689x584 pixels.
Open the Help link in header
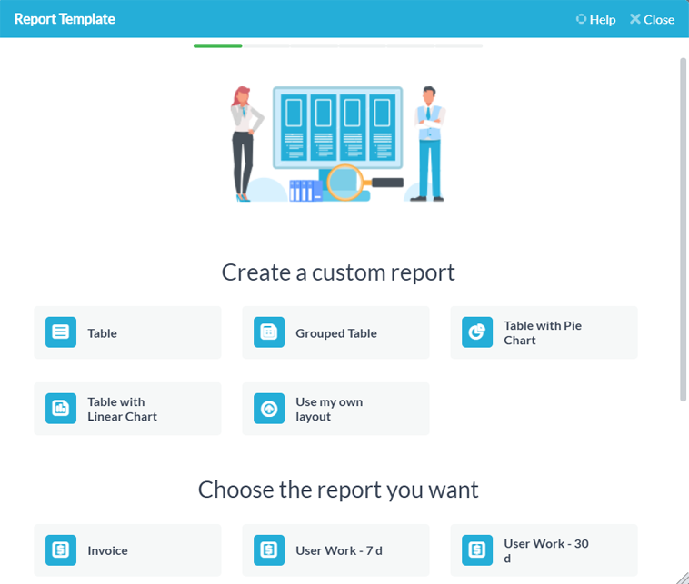point(602,19)
